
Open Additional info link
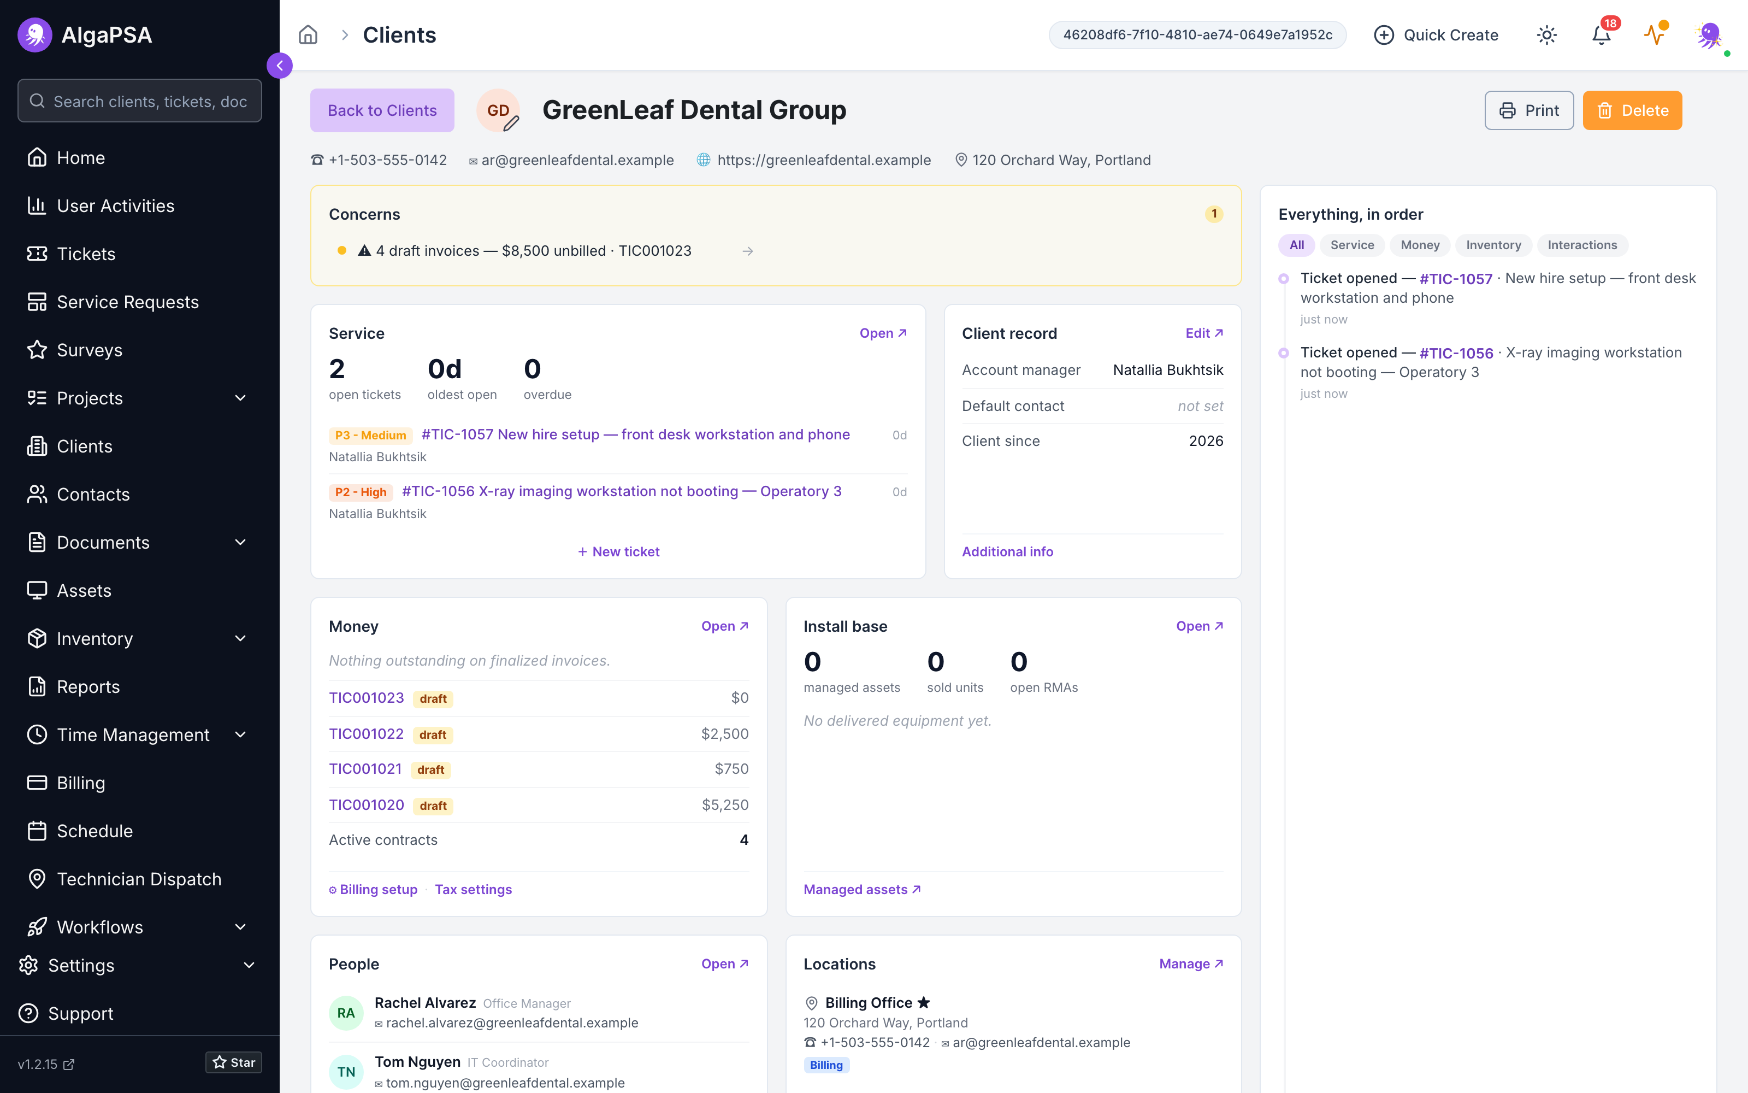(1007, 551)
